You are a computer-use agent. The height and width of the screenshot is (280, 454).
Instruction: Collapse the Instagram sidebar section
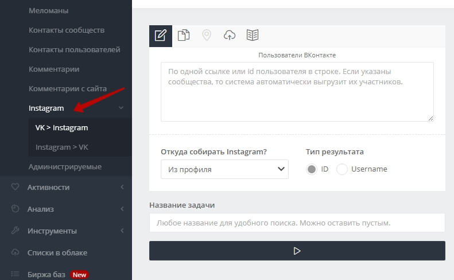tap(121, 108)
